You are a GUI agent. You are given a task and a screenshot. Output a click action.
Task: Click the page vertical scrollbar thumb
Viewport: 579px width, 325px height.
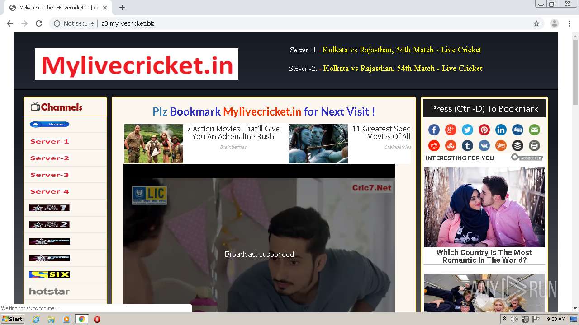point(575,72)
